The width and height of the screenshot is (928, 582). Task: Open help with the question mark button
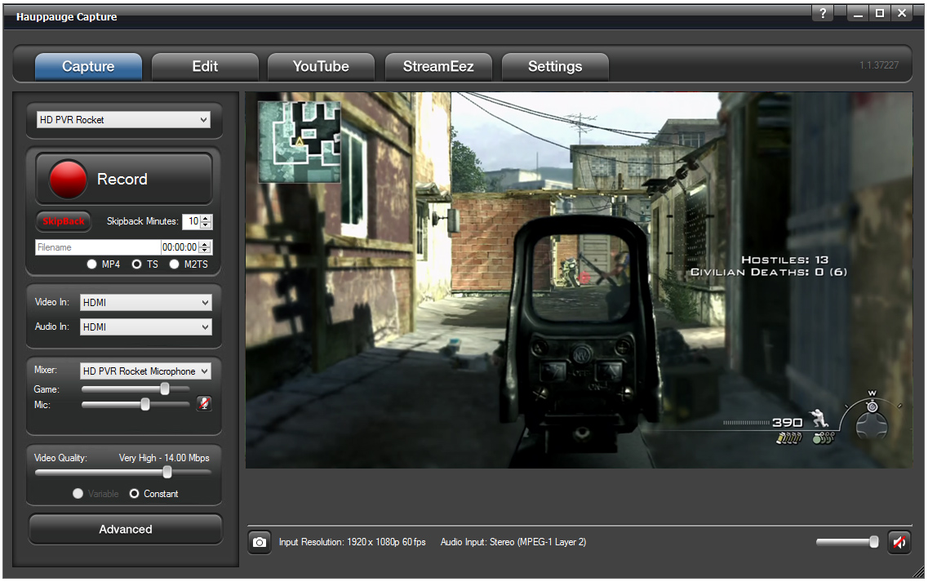coord(823,13)
